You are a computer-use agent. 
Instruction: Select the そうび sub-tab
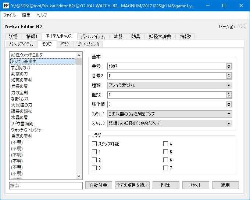[x=47, y=44]
